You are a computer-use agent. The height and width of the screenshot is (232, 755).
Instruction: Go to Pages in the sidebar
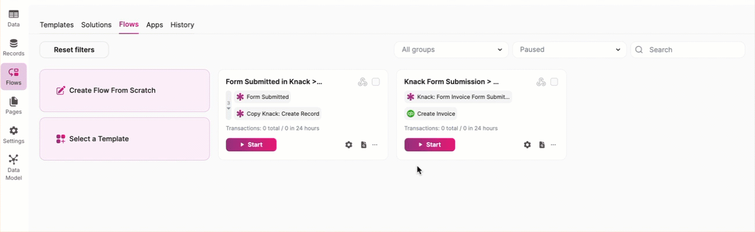[13, 106]
